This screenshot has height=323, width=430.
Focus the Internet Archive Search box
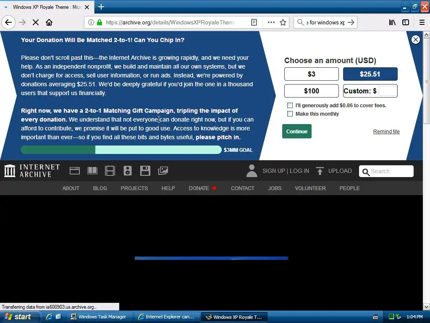pos(386,171)
